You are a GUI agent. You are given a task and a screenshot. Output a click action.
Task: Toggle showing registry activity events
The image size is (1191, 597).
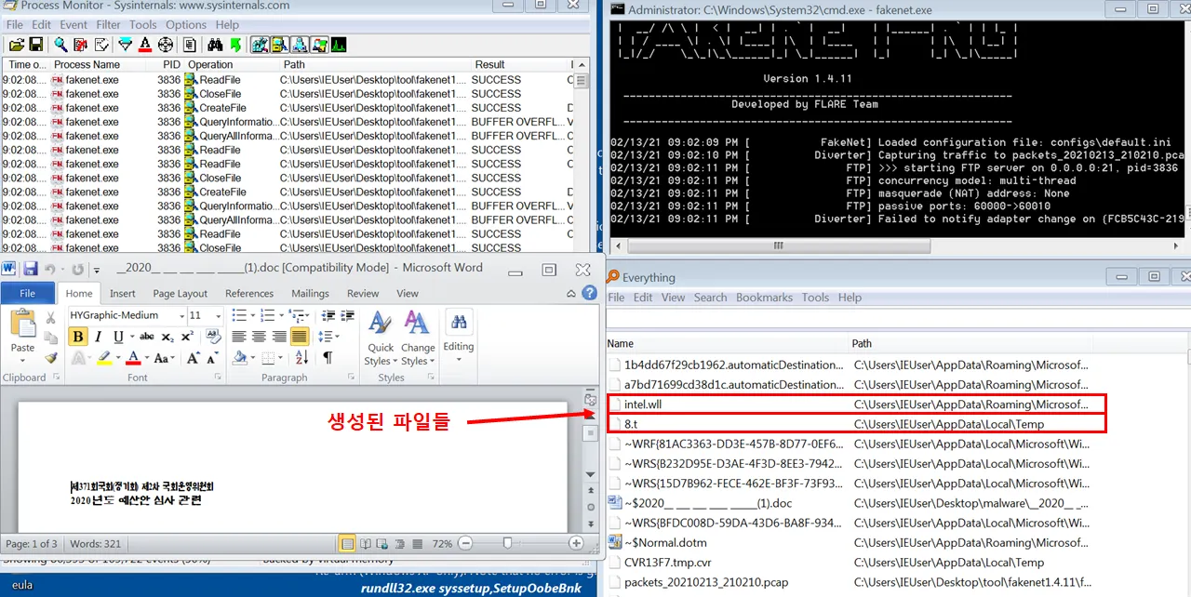tap(260, 45)
